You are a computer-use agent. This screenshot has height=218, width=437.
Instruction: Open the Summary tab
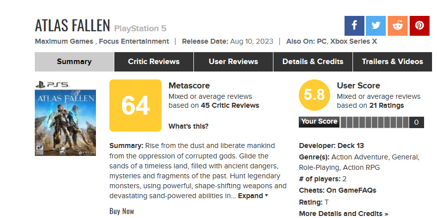(x=74, y=62)
